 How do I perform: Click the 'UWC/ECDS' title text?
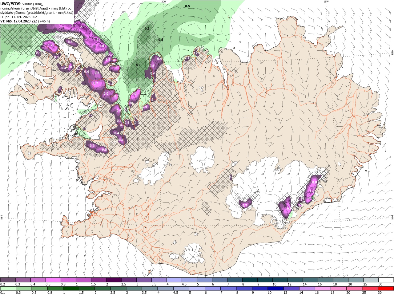click(10, 4)
